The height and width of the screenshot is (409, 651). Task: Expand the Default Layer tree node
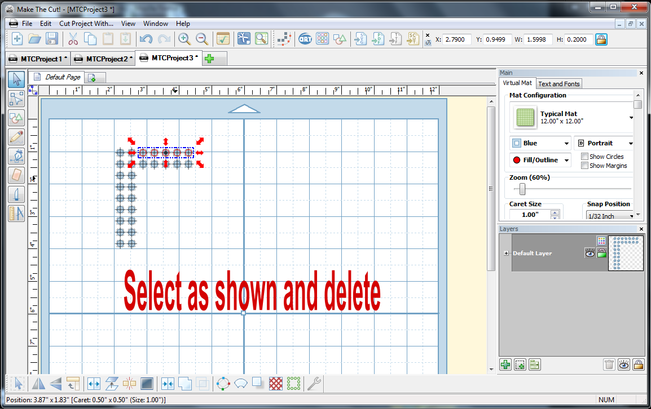pos(506,253)
